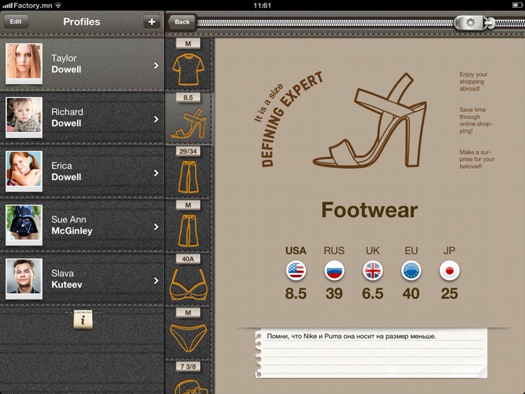Select the trousers icon labeled 29/34

188,177
